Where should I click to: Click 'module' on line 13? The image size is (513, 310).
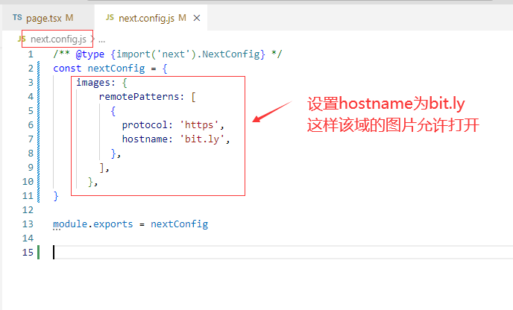(x=70, y=224)
